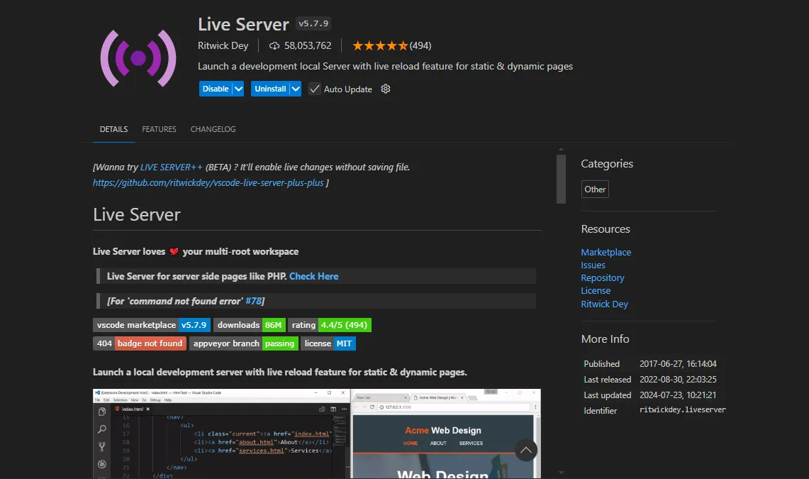Viewport: 809px width, 479px height.
Task: Click the Published date 2017-06-27, 16:14:04
Action: (678, 364)
